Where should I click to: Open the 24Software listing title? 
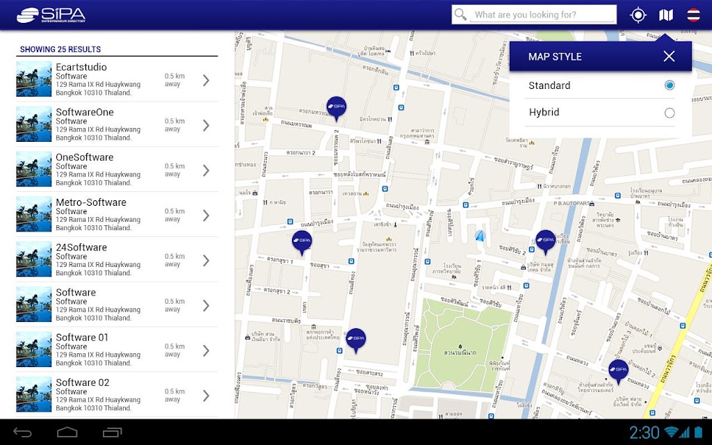(x=81, y=247)
